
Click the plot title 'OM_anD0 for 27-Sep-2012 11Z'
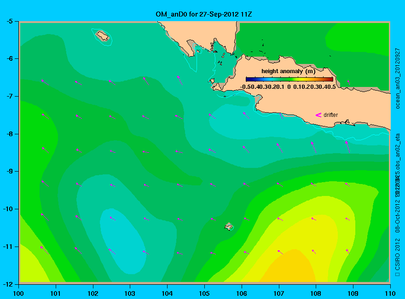pyautogui.click(x=203, y=14)
